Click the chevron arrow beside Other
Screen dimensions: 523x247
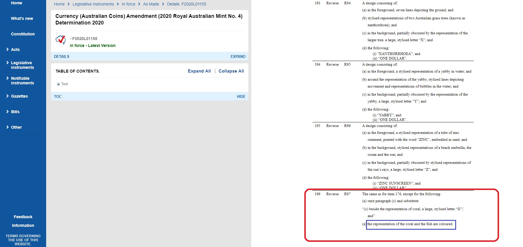pos(8,127)
